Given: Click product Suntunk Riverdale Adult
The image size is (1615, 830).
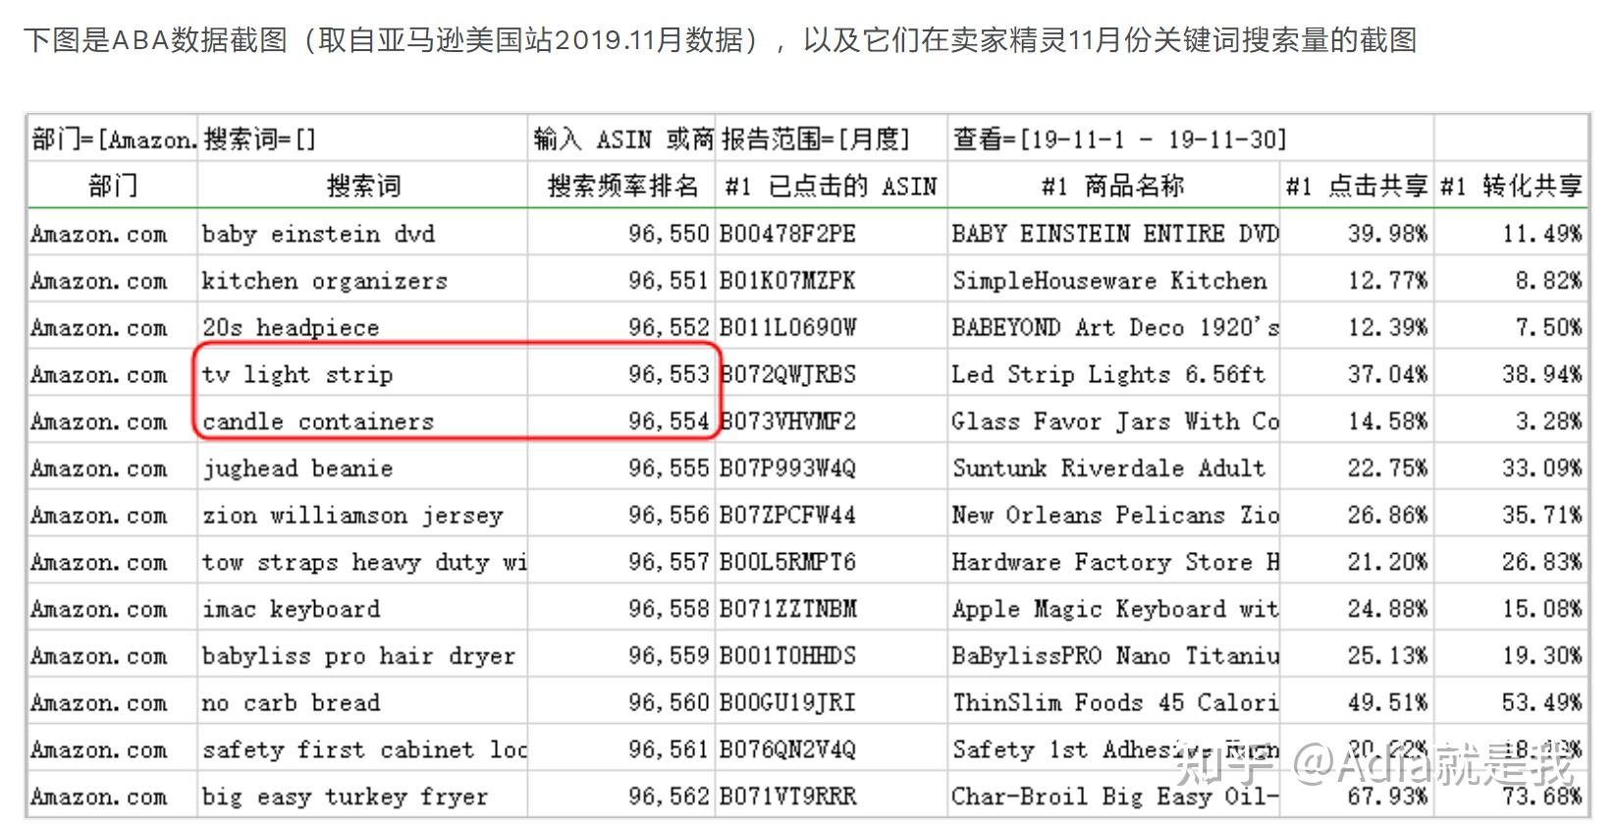Looking at the screenshot, I should (1109, 469).
